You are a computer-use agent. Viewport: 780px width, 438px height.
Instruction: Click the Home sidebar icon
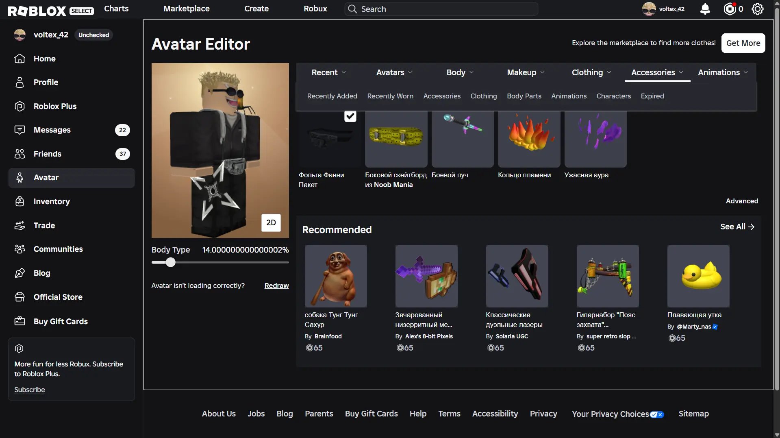click(20, 59)
